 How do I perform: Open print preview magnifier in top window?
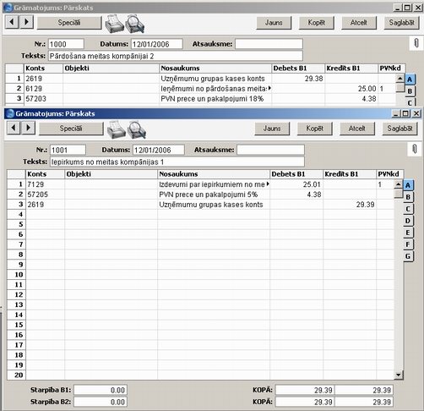(135, 24)
